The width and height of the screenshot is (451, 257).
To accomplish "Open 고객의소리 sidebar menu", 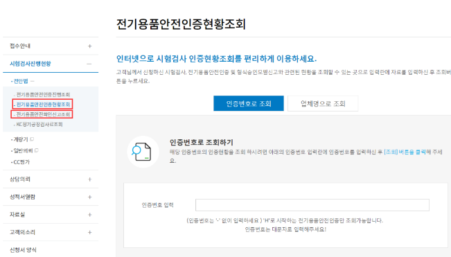I will point(22,232).
